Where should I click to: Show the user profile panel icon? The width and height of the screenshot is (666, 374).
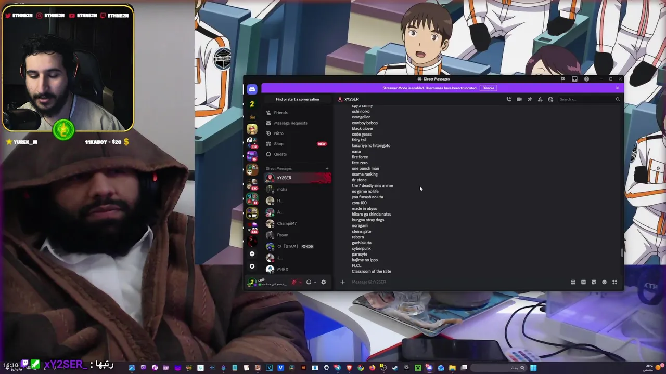[x=550, y=99]
